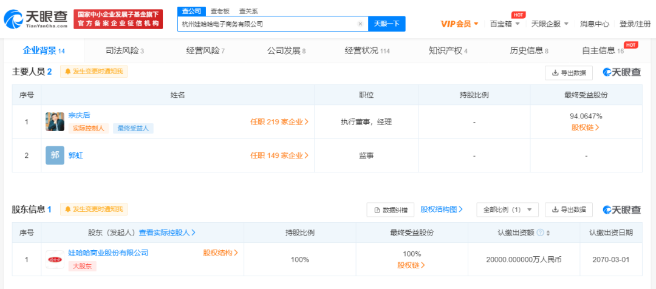Open the 数据纠错 correction button
The image size is (656, 289).
point(390,209)
